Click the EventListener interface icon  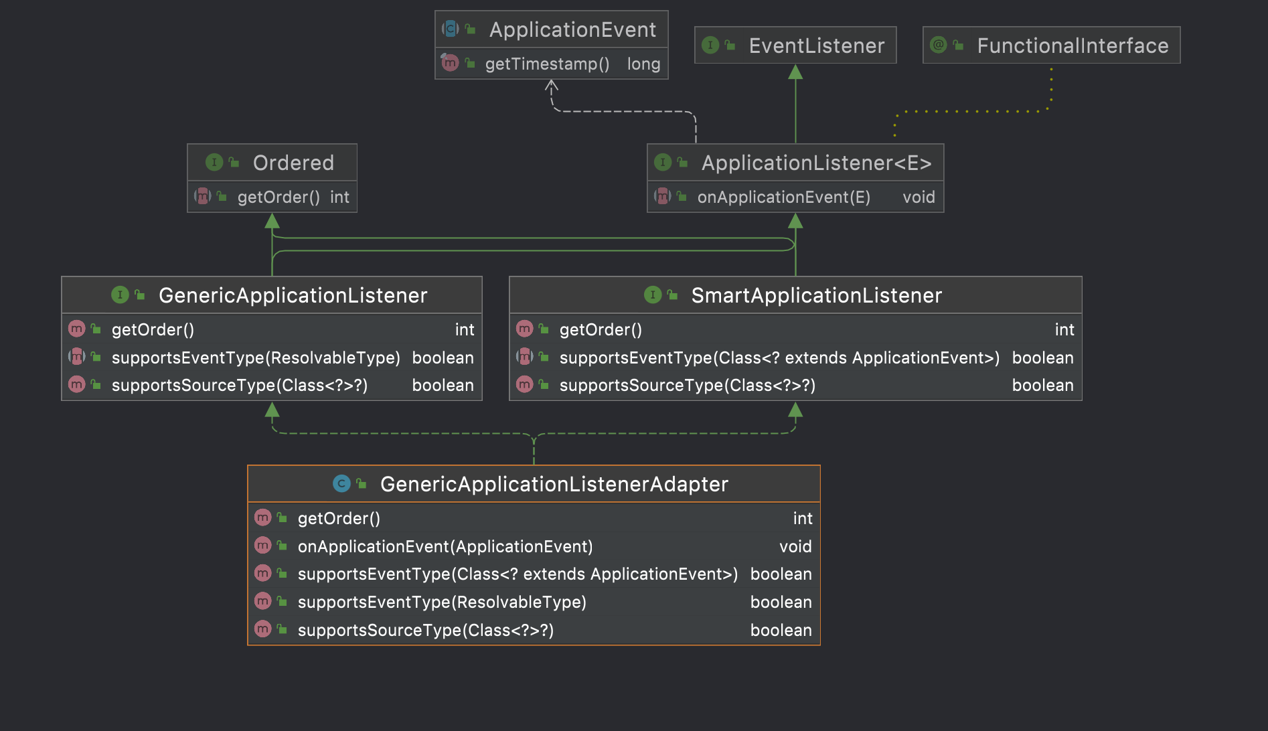710,45
